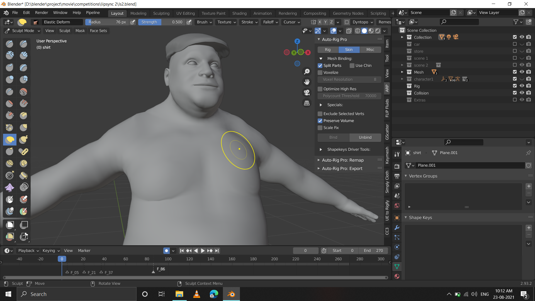Enable the Use Chin checkbox
535x301 pixels.
352,65
